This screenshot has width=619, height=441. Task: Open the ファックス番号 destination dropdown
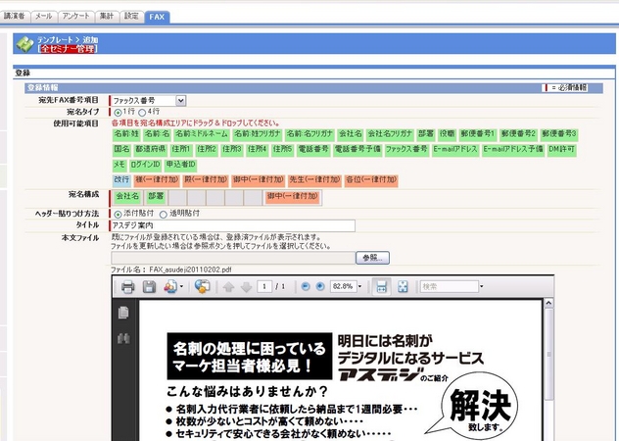(180, 101)
